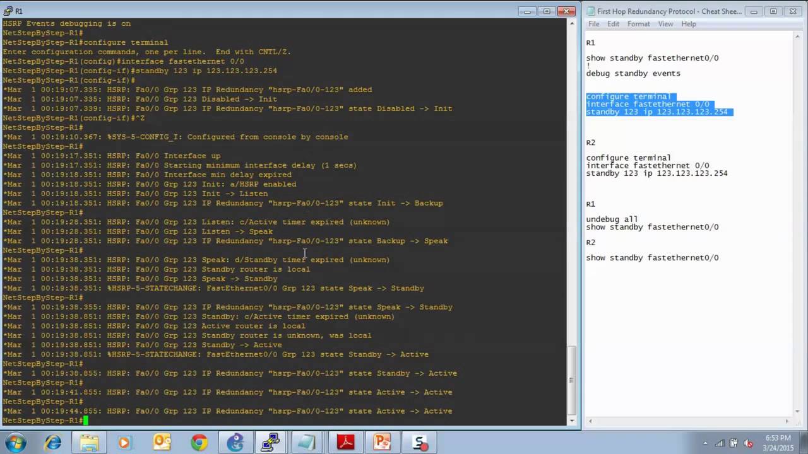Maximize the R1 PuTTY window
Viewport: 808px width, 454px height.
[547, 11]
